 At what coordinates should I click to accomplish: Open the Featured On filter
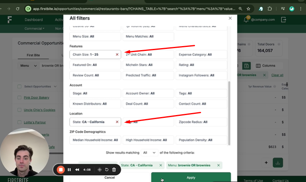pyautogui.click(x=95, y=65)
